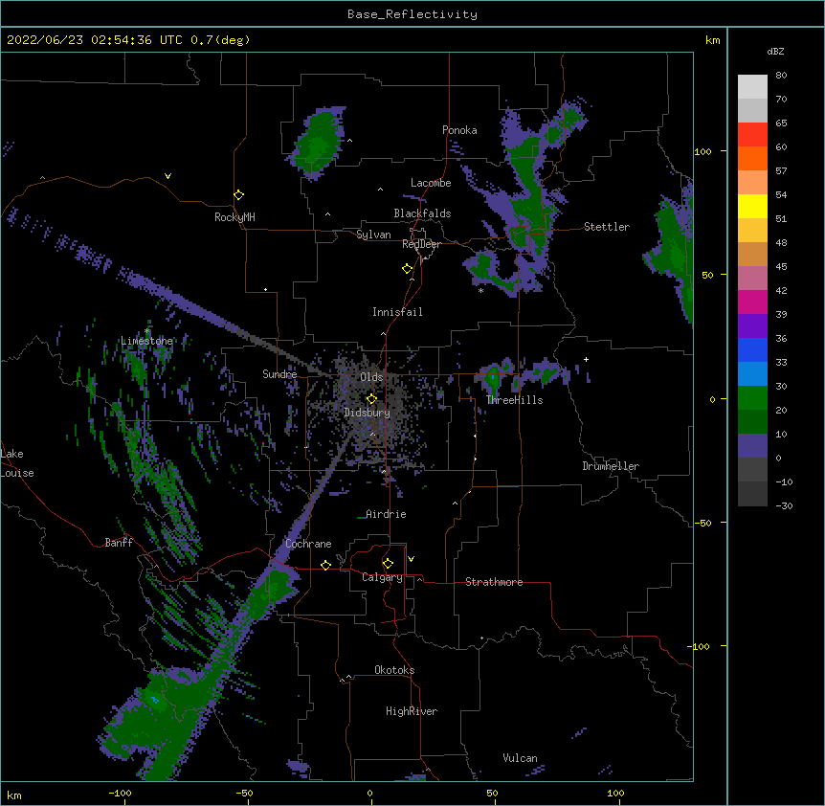Click the red 60 dBZ legend swatch
825x806 pixels.
coord(752,135)
